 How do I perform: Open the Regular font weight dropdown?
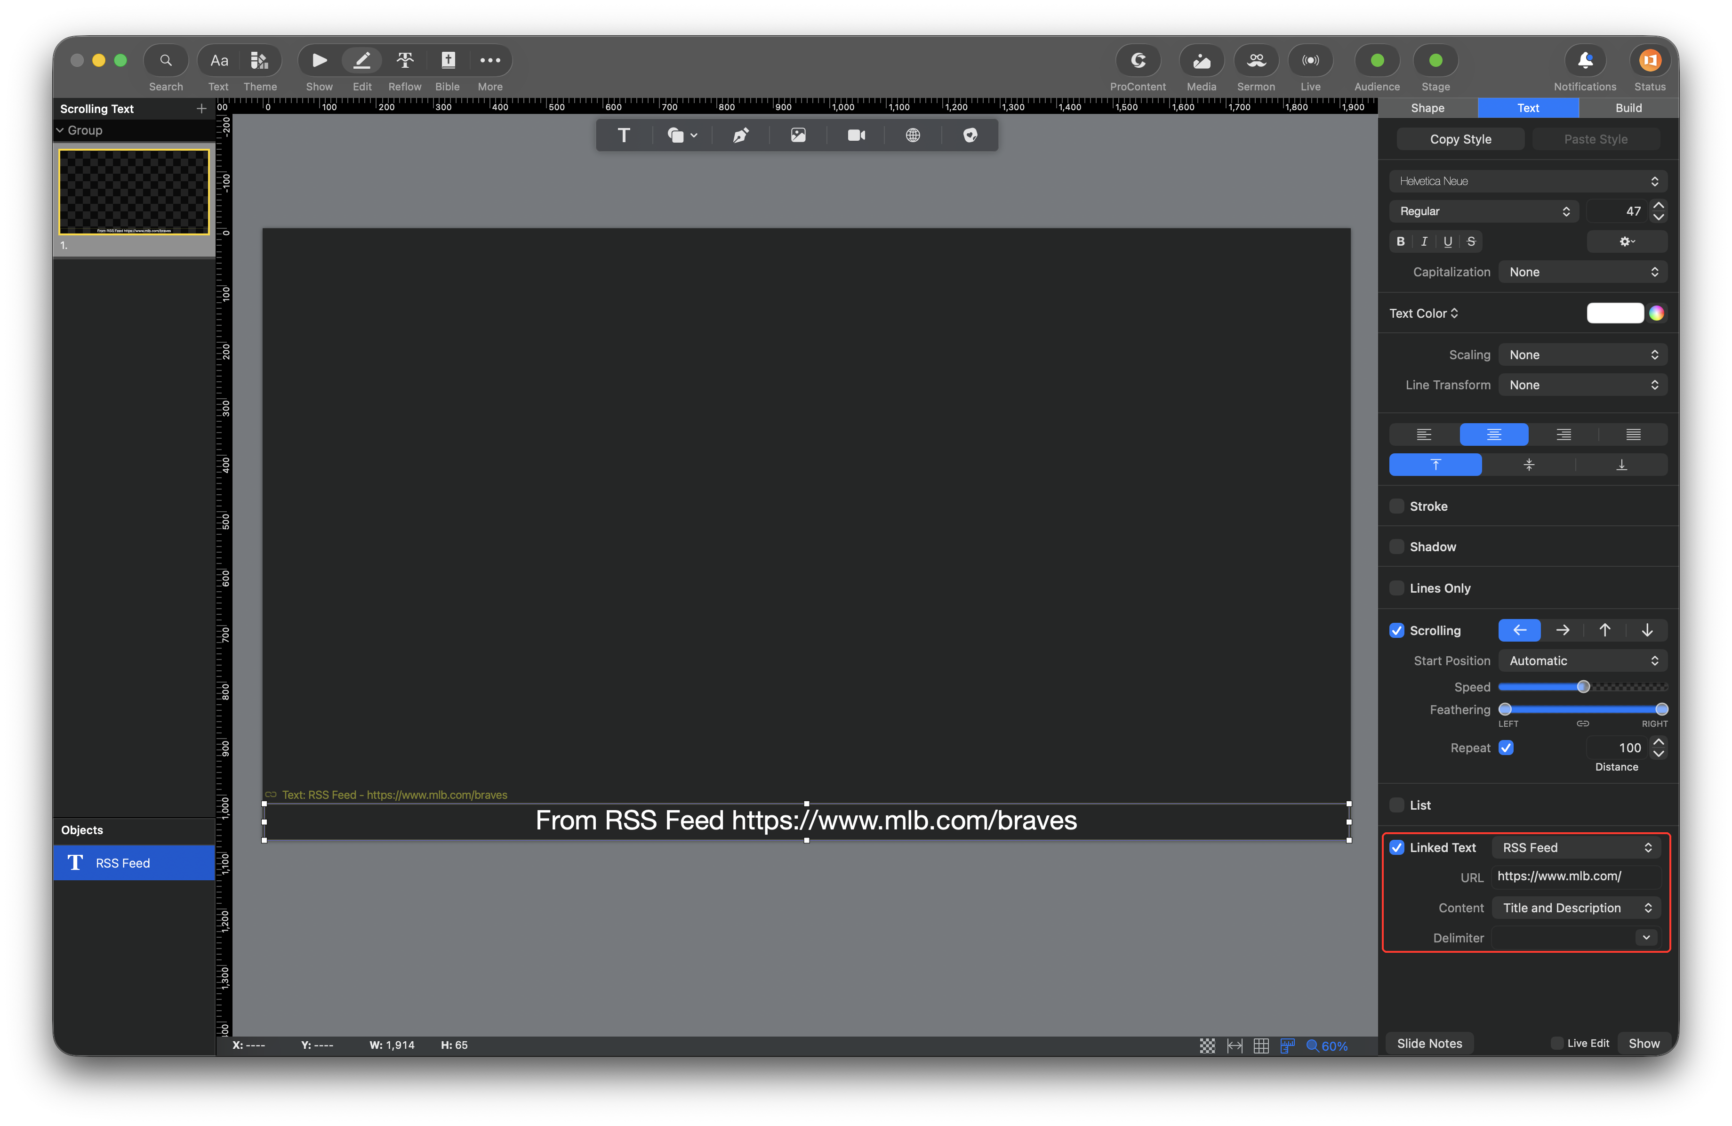1484,211
